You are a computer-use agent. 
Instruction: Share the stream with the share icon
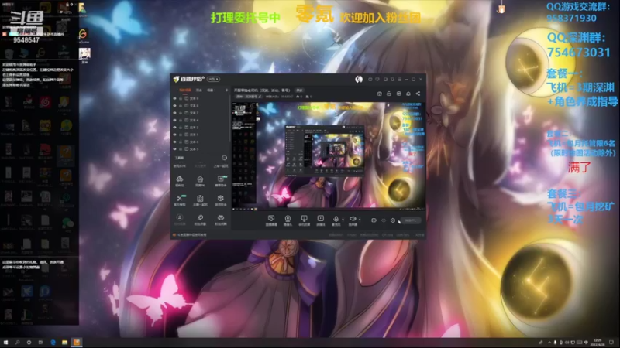pos(418,94)
